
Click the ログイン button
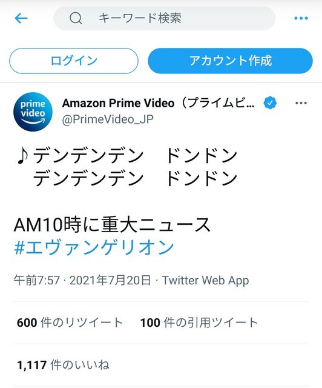(74, 61)
